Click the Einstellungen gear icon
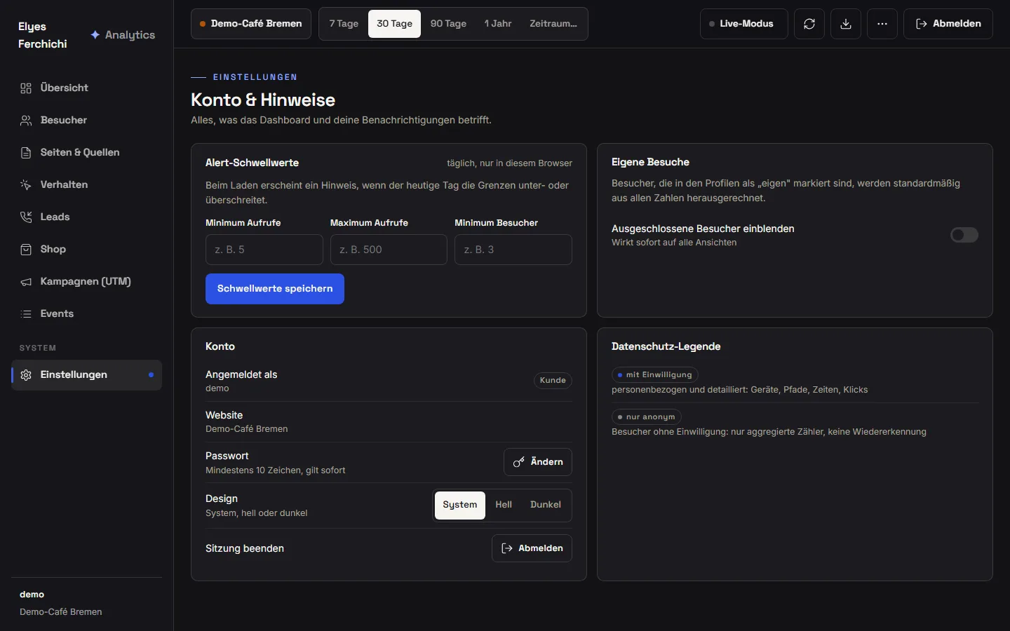Image resolution: width=1010 pixels, height=631 pixels. [26, 375]
